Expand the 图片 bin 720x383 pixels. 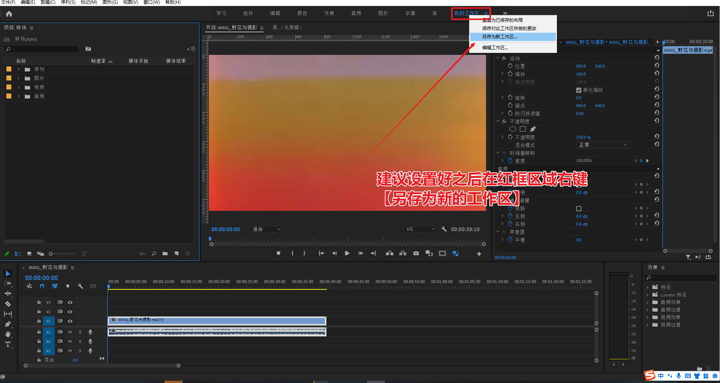click(x=18, y=78)
